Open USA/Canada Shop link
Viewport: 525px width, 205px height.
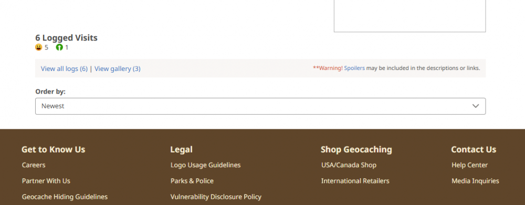click(x=349, y=165)
